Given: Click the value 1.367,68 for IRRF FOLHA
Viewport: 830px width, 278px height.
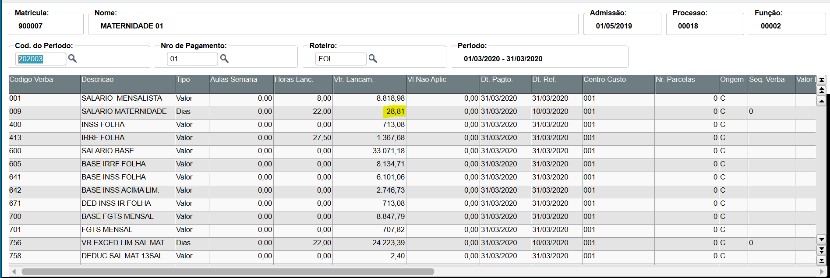Looking at the screenshot, I should [391, 138].
